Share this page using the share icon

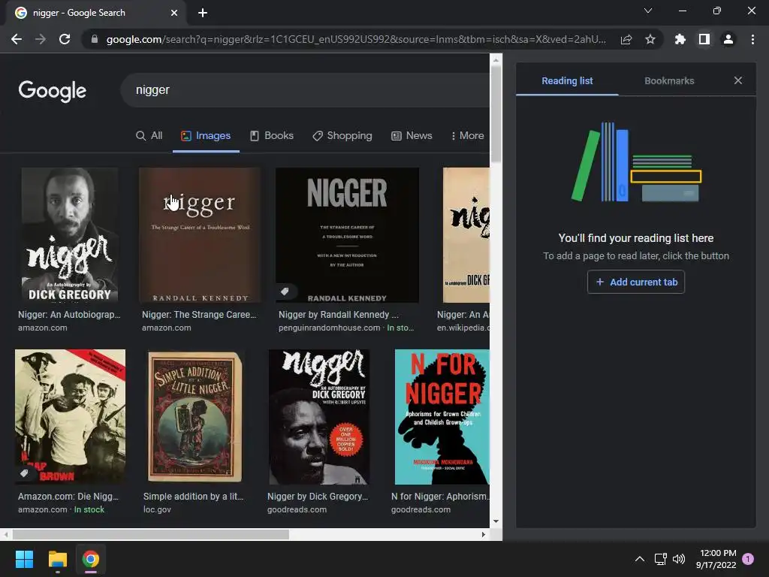click(626, 39)
